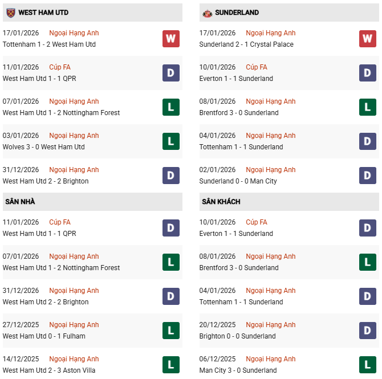The height and width of the screenshot is (379, 382).
Task: Click the 14/12/2025 match date
Action: [x=21, y=359]
